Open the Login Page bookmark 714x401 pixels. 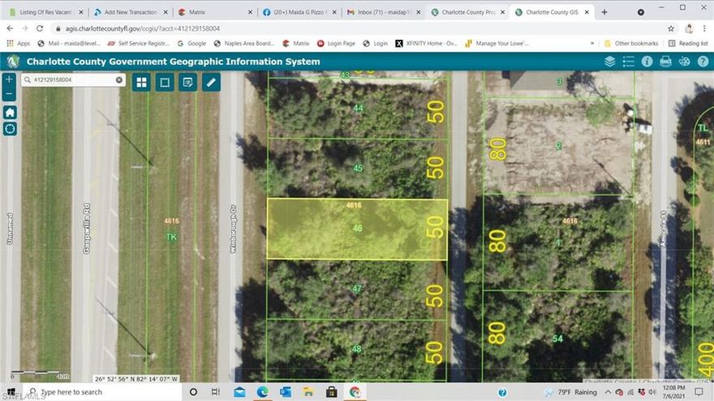[336, 43]
